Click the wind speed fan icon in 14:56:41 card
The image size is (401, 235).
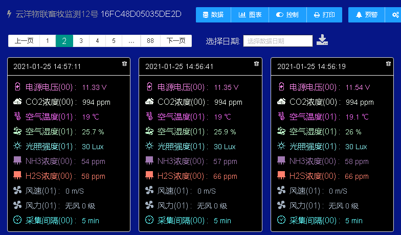149,191
